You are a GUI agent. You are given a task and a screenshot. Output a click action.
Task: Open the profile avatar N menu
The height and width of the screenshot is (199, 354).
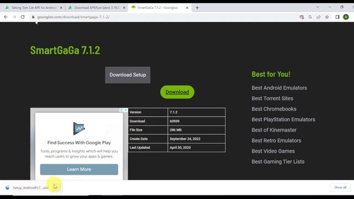346,17
